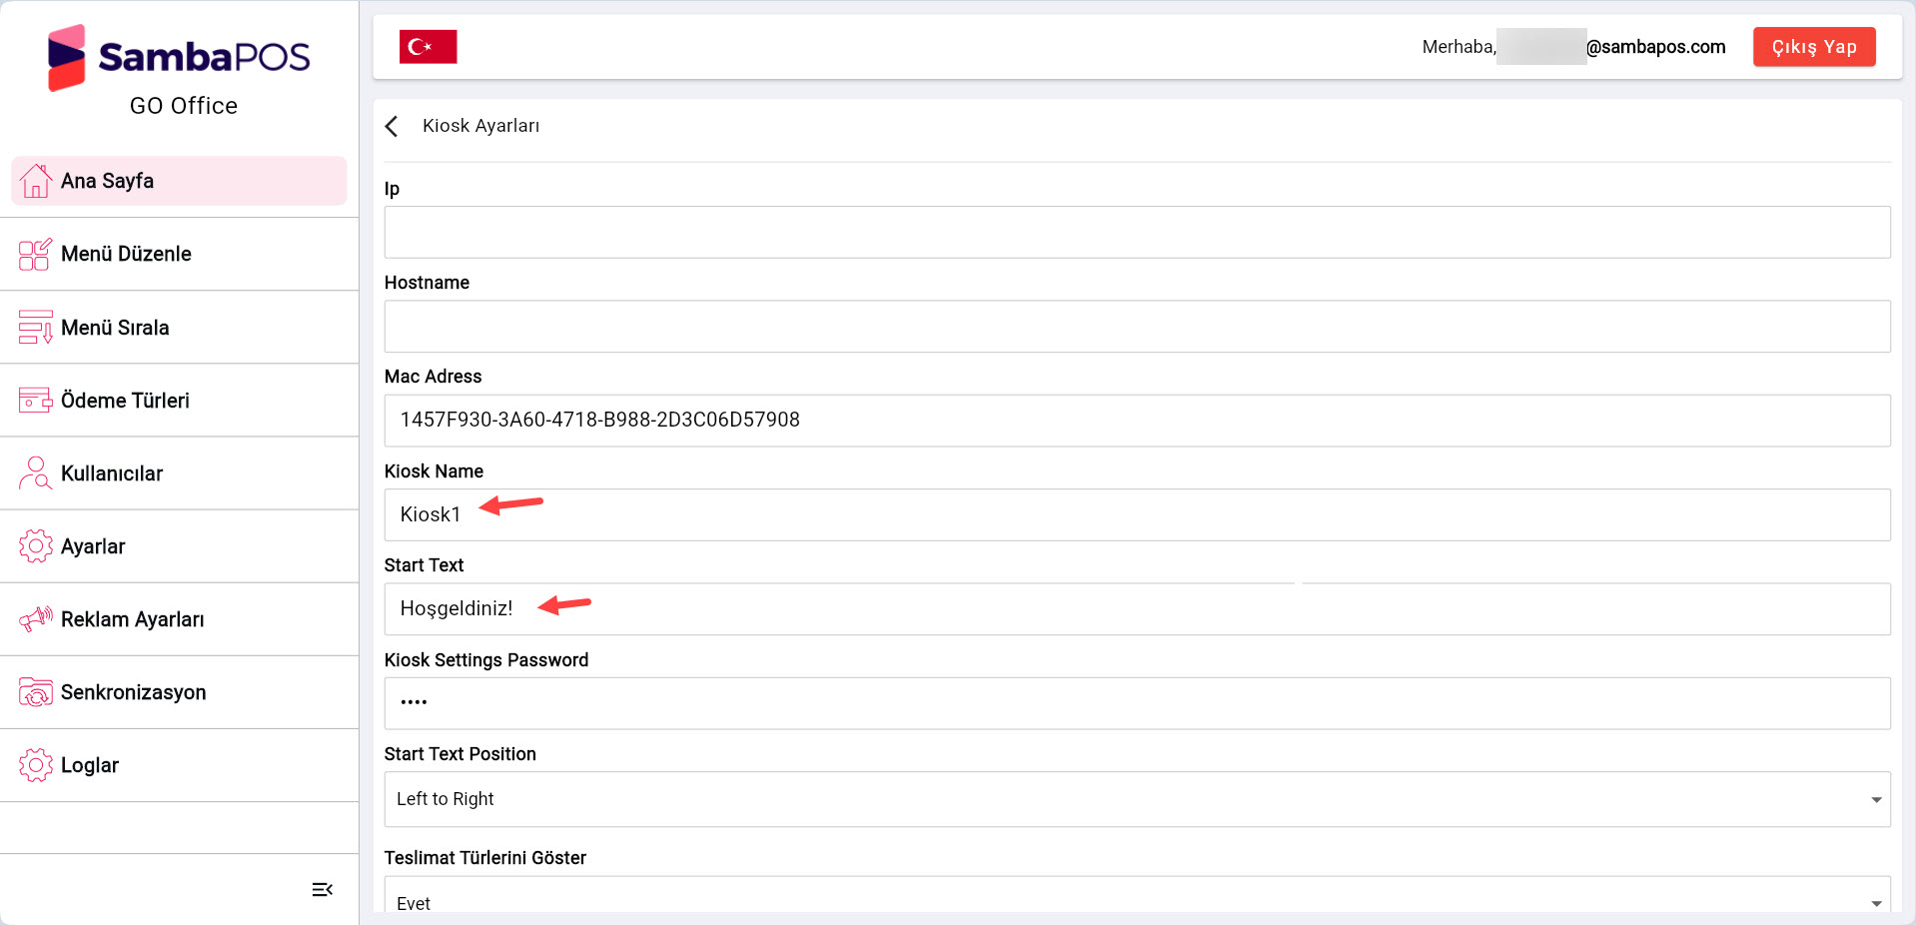1916x925 pixels.
Task: Click the Reklam Ayarları megaphone icon
Action: 35,618
